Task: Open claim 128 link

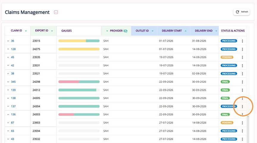Action: pyautogui.click(x=13, y=49)
